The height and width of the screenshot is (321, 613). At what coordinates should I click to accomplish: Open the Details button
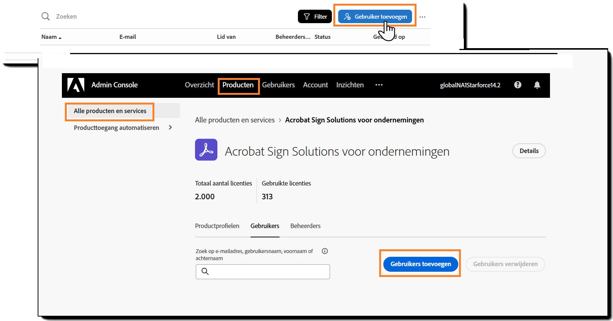(529, 151)
